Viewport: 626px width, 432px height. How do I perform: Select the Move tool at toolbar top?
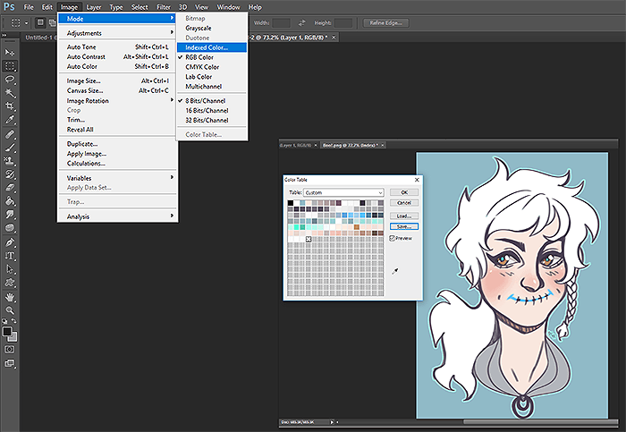coord(10,52)
